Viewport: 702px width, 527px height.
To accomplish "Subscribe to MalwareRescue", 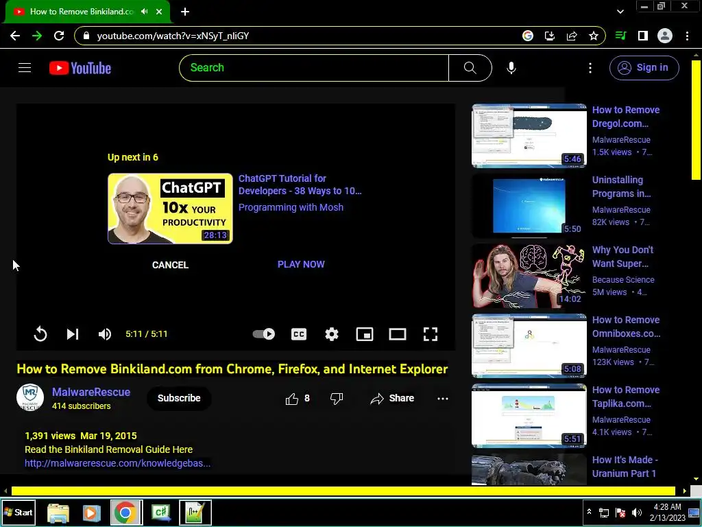I will (x=179, y=398).
